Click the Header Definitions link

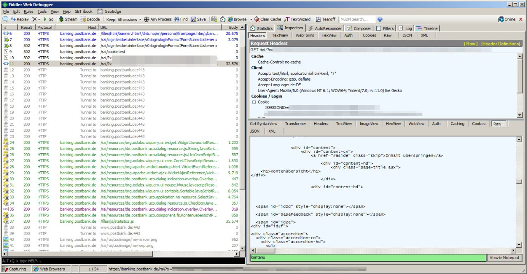pos(501,44)
